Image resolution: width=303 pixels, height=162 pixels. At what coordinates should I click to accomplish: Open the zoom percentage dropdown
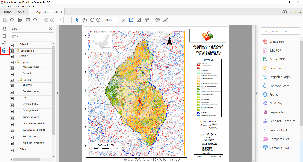[x=116, y=20]
